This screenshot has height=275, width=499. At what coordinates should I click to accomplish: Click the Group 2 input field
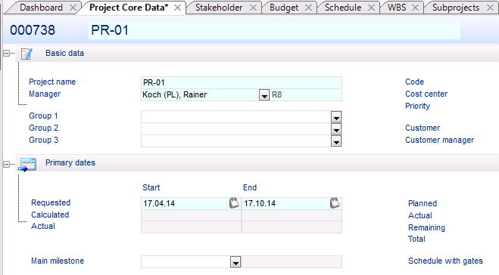[x=236, y=129]
